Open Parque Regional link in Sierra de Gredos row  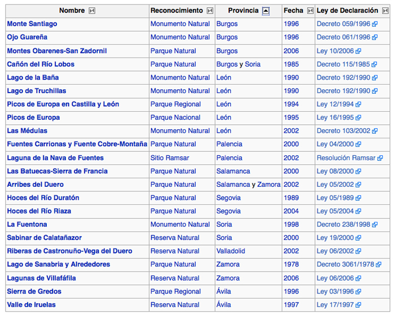pyautogui.click(x=175, y=291)
